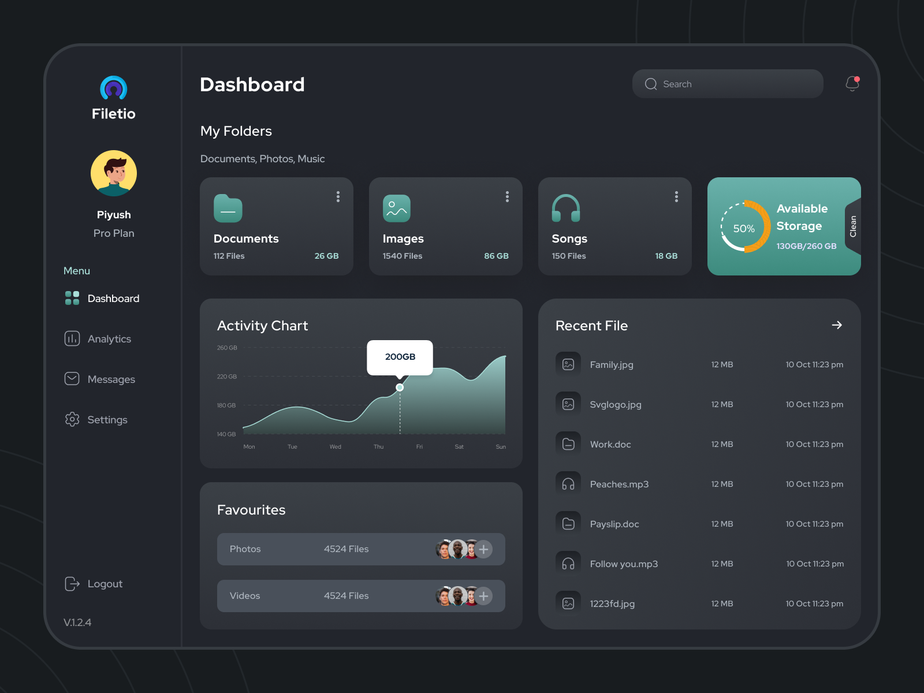Open the Family.jpg file name
Screen dimensions: 924x693
(x=612, y=365)
